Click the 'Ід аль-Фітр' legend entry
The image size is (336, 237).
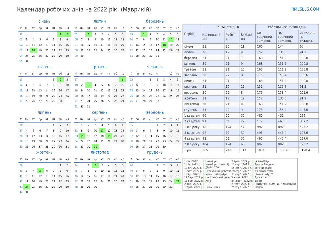point(262,161)
